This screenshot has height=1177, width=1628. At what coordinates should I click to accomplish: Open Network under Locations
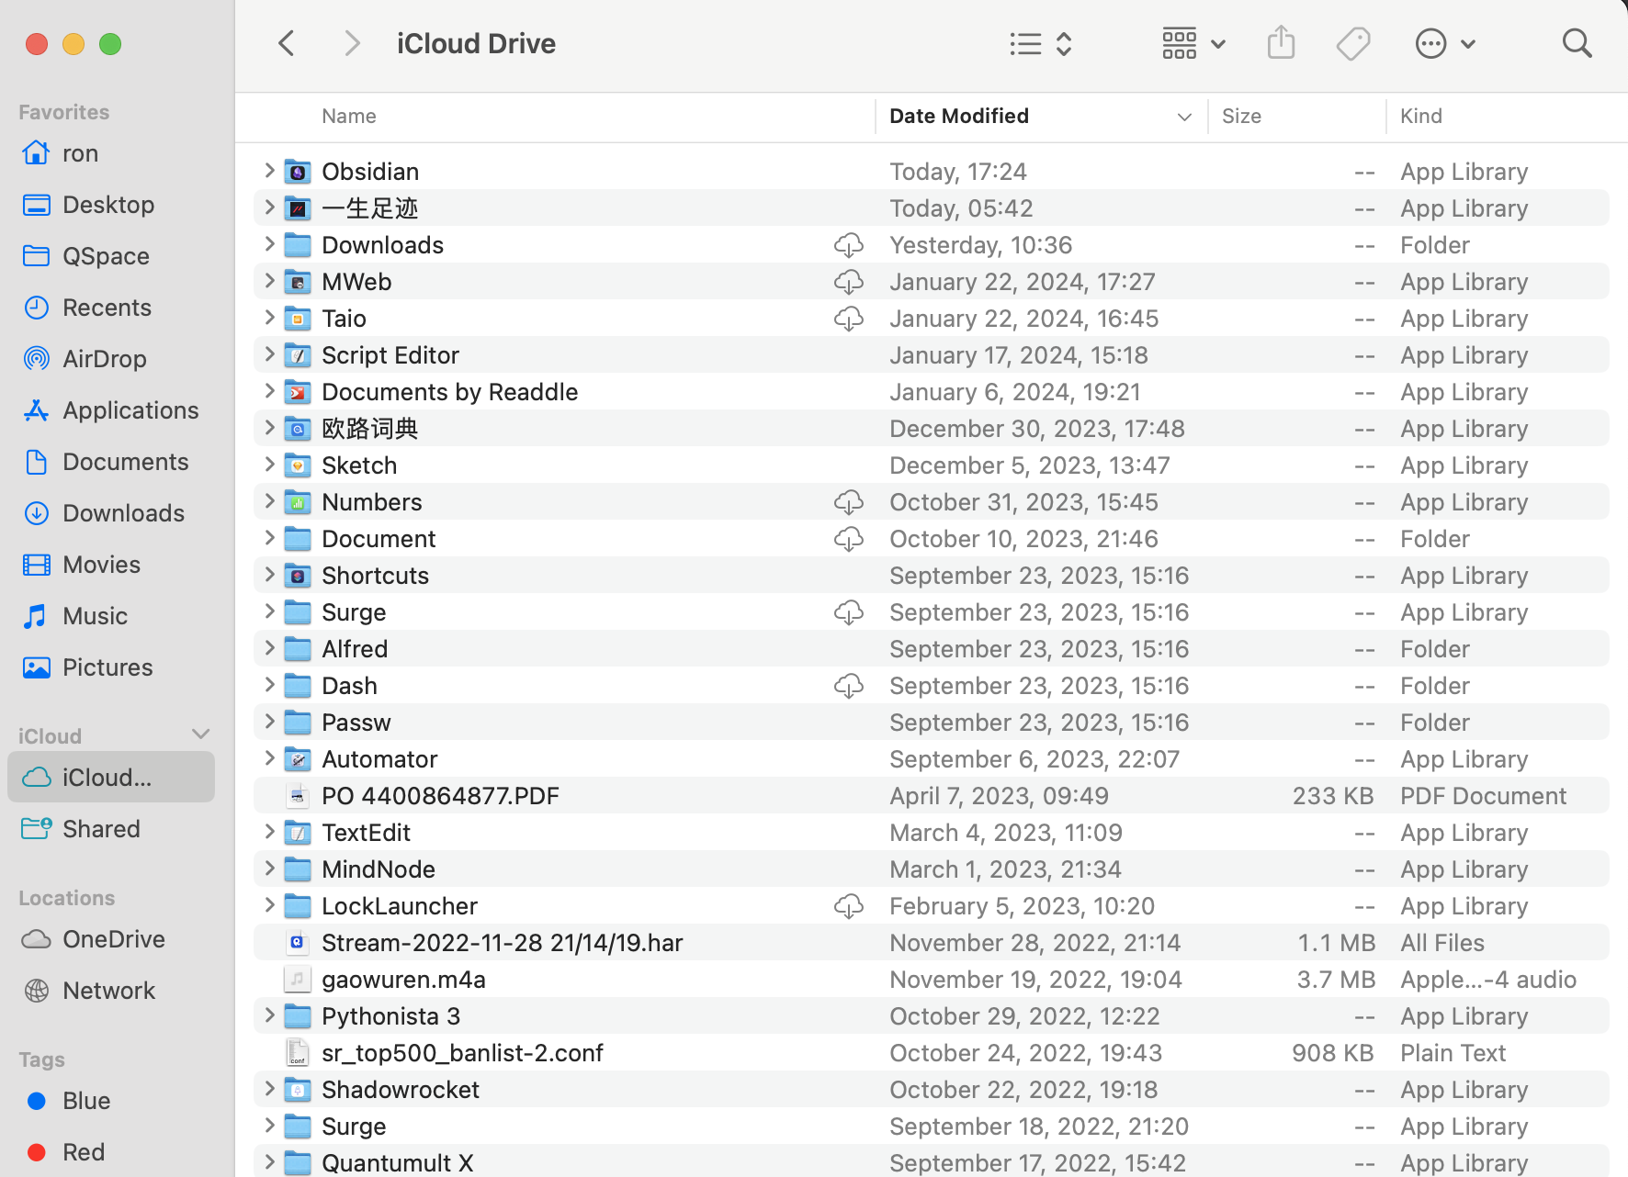click(111, 991)
